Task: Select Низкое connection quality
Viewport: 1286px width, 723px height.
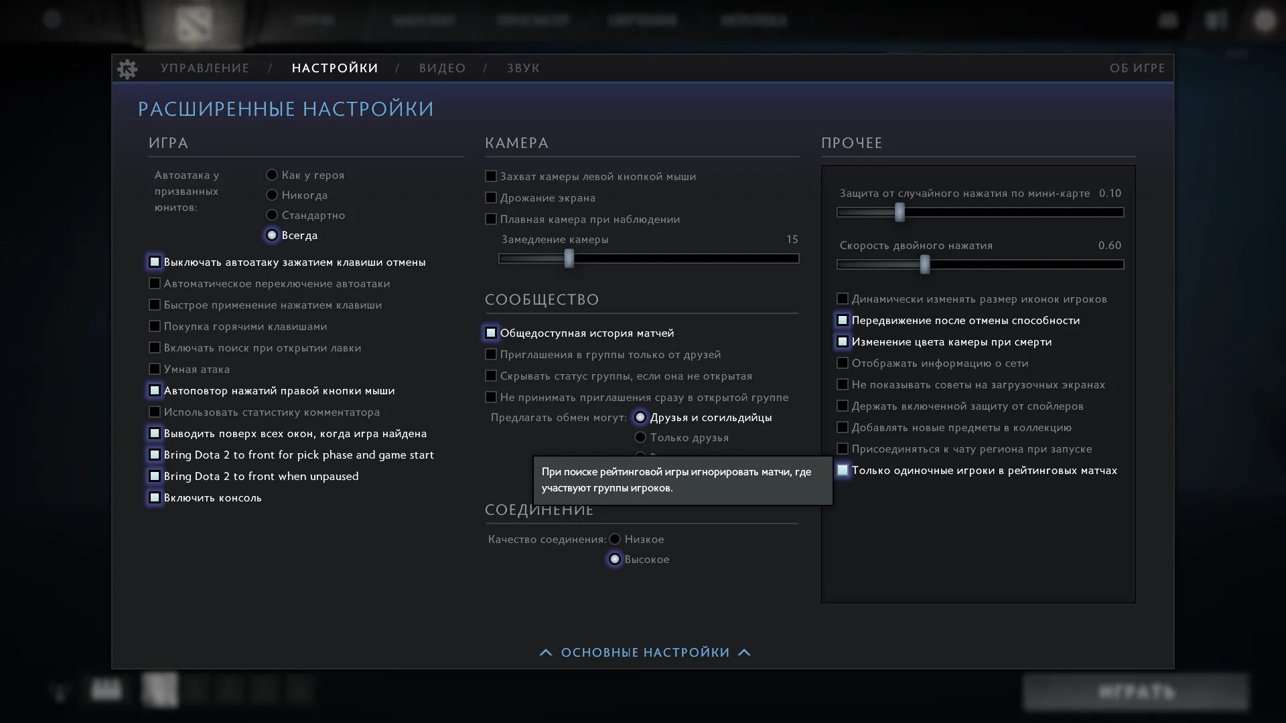Action: click(x=615, y=539)
